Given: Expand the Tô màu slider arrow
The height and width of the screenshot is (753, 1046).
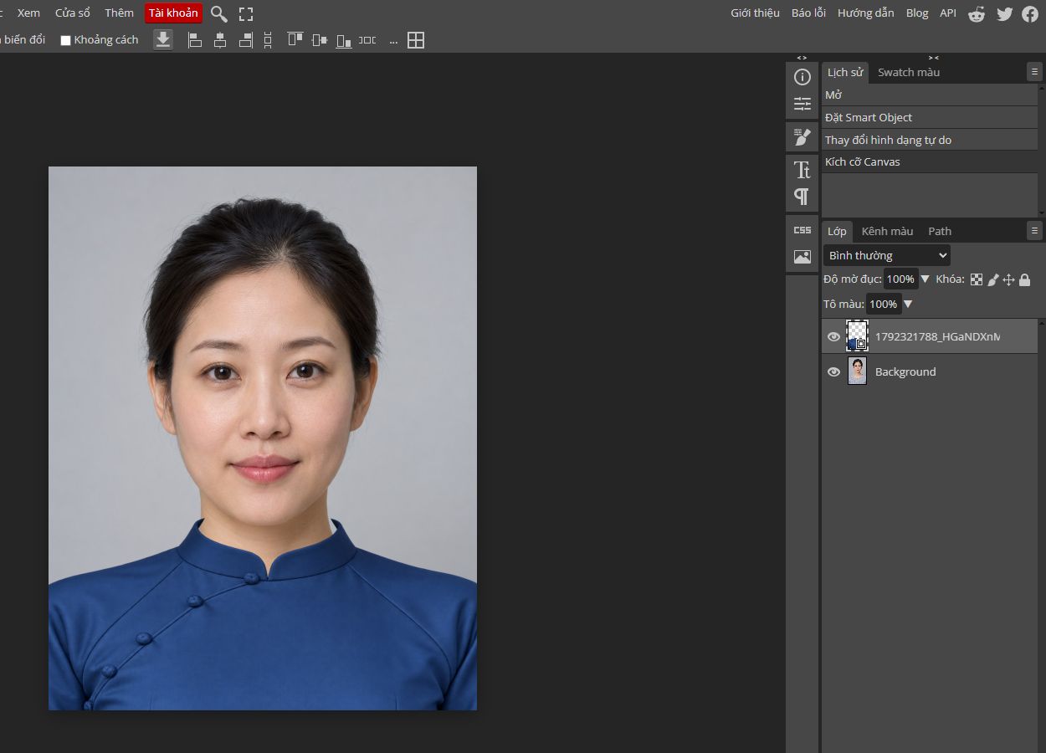Looking at the screenshot, I should tap(908, 304).
